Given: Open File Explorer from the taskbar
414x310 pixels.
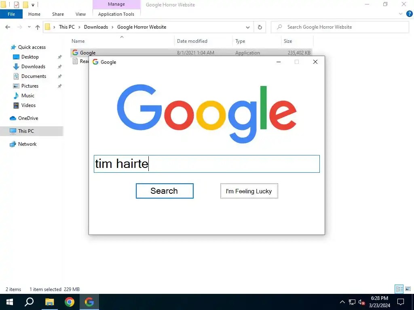Looking at the screenshot, I should (49, 302).
